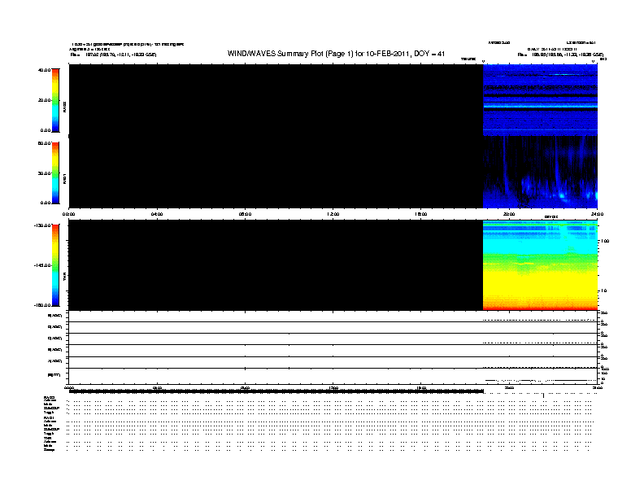The height and width of the screenshot is (498, 644).
Task: Select the RAD2 color scale bar
Action: coord(55,100)
